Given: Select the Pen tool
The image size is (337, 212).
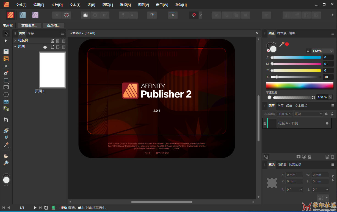Looking at the screenshot, I should point(6,73).
